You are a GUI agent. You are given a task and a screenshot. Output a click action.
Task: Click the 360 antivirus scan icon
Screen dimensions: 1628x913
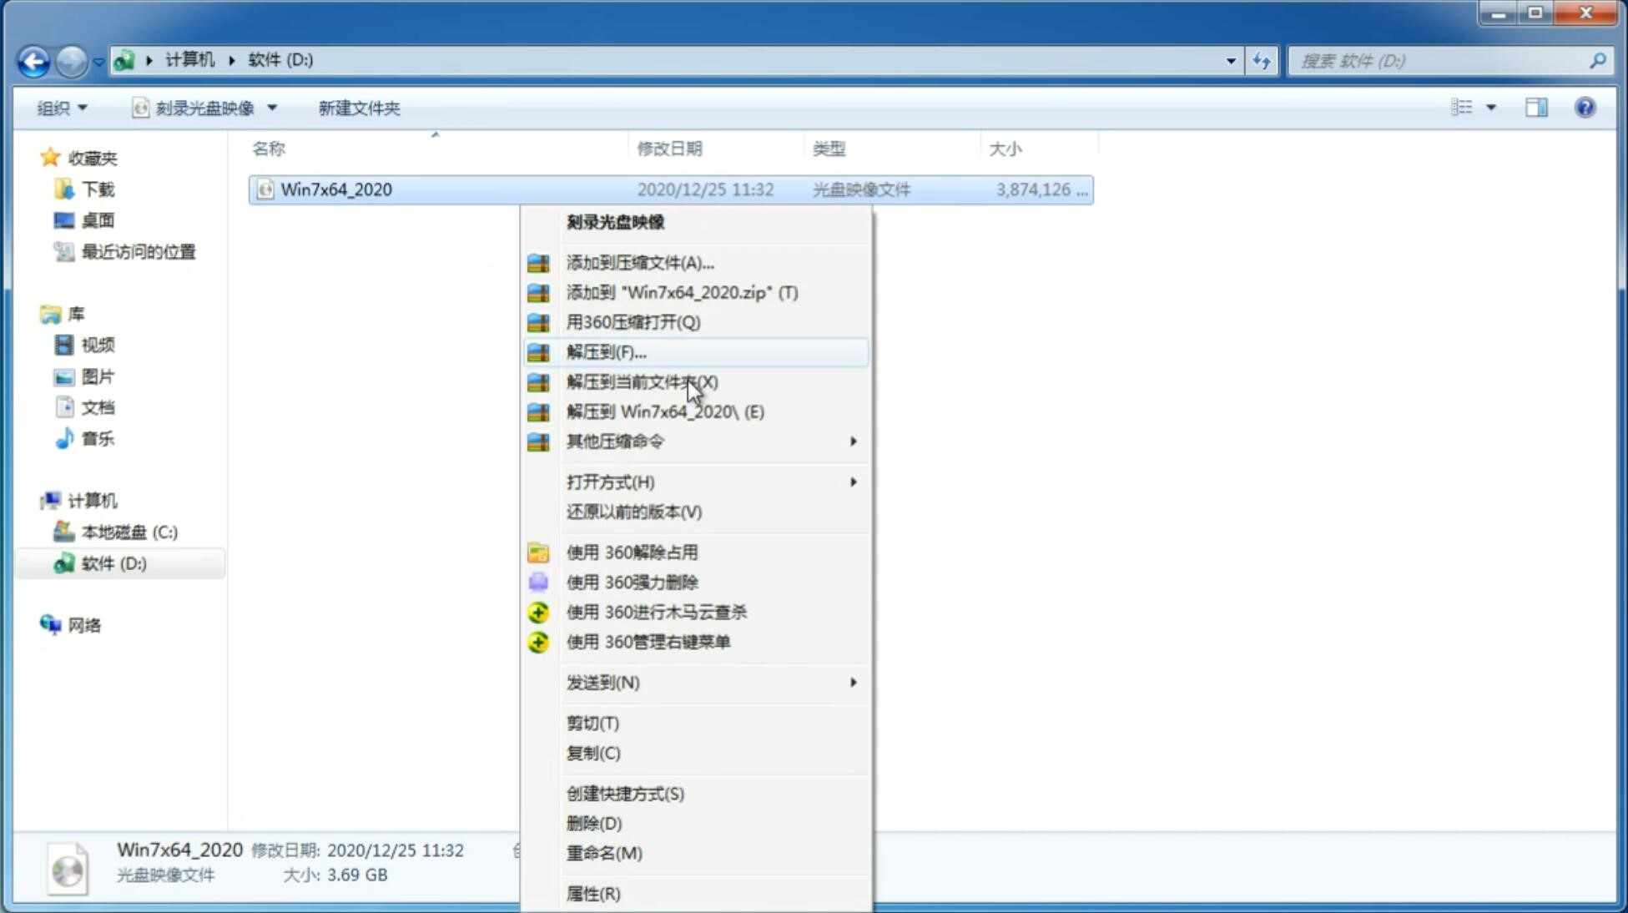click(x=539, y=612)
